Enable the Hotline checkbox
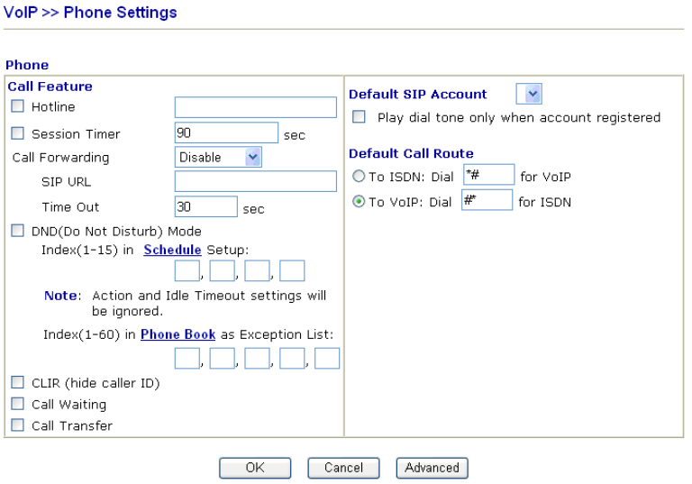The image size is (692, 484). 19,107
